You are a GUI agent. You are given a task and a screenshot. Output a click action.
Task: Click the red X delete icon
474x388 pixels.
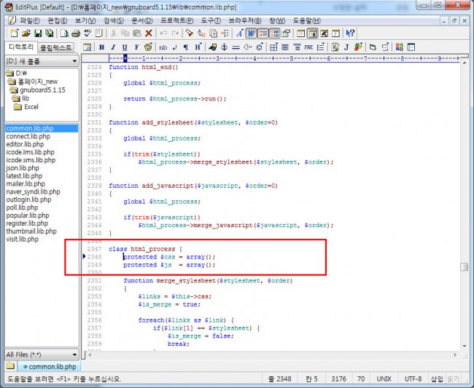click(149, 33)
